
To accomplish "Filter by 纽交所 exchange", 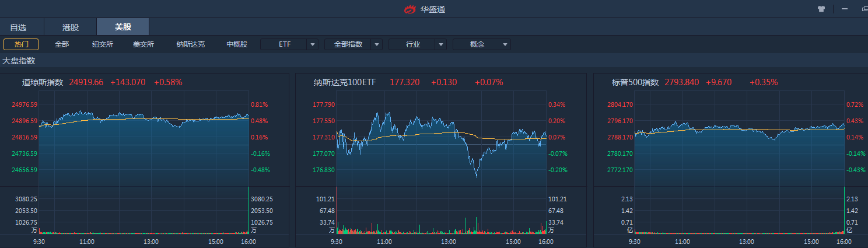I will tap(103, 44).
